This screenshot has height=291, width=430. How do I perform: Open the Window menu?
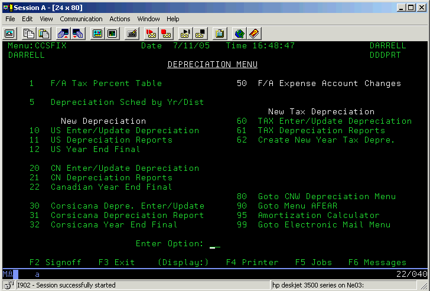click(x=148, y=19)
